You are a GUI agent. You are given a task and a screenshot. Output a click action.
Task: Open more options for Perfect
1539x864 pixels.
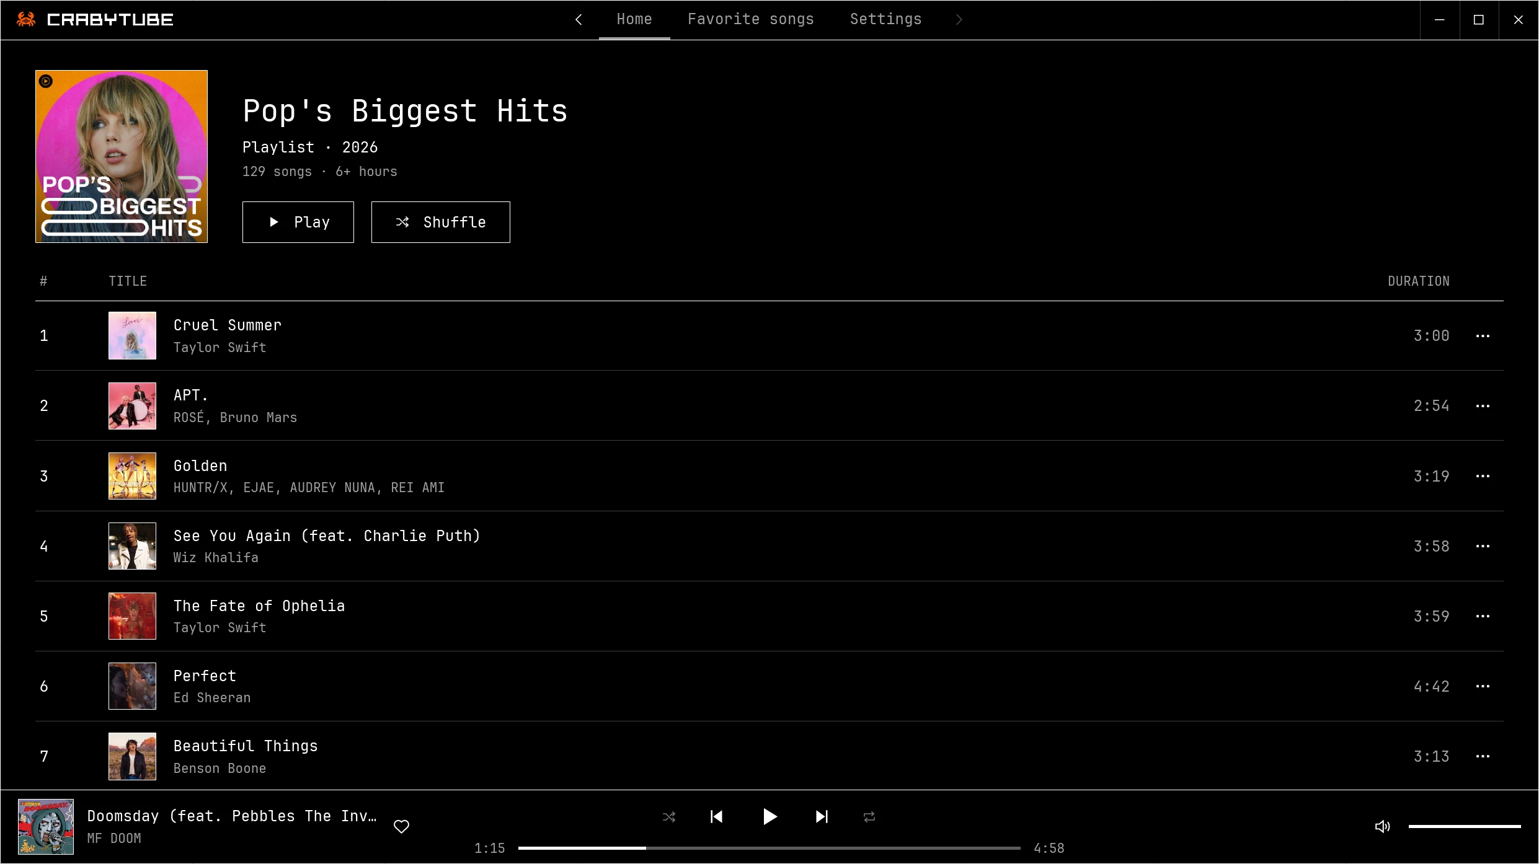(x=1483, y=686)
